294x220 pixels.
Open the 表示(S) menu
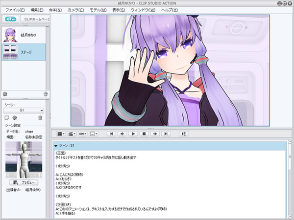pyautogui.click(x=119, y=10)
